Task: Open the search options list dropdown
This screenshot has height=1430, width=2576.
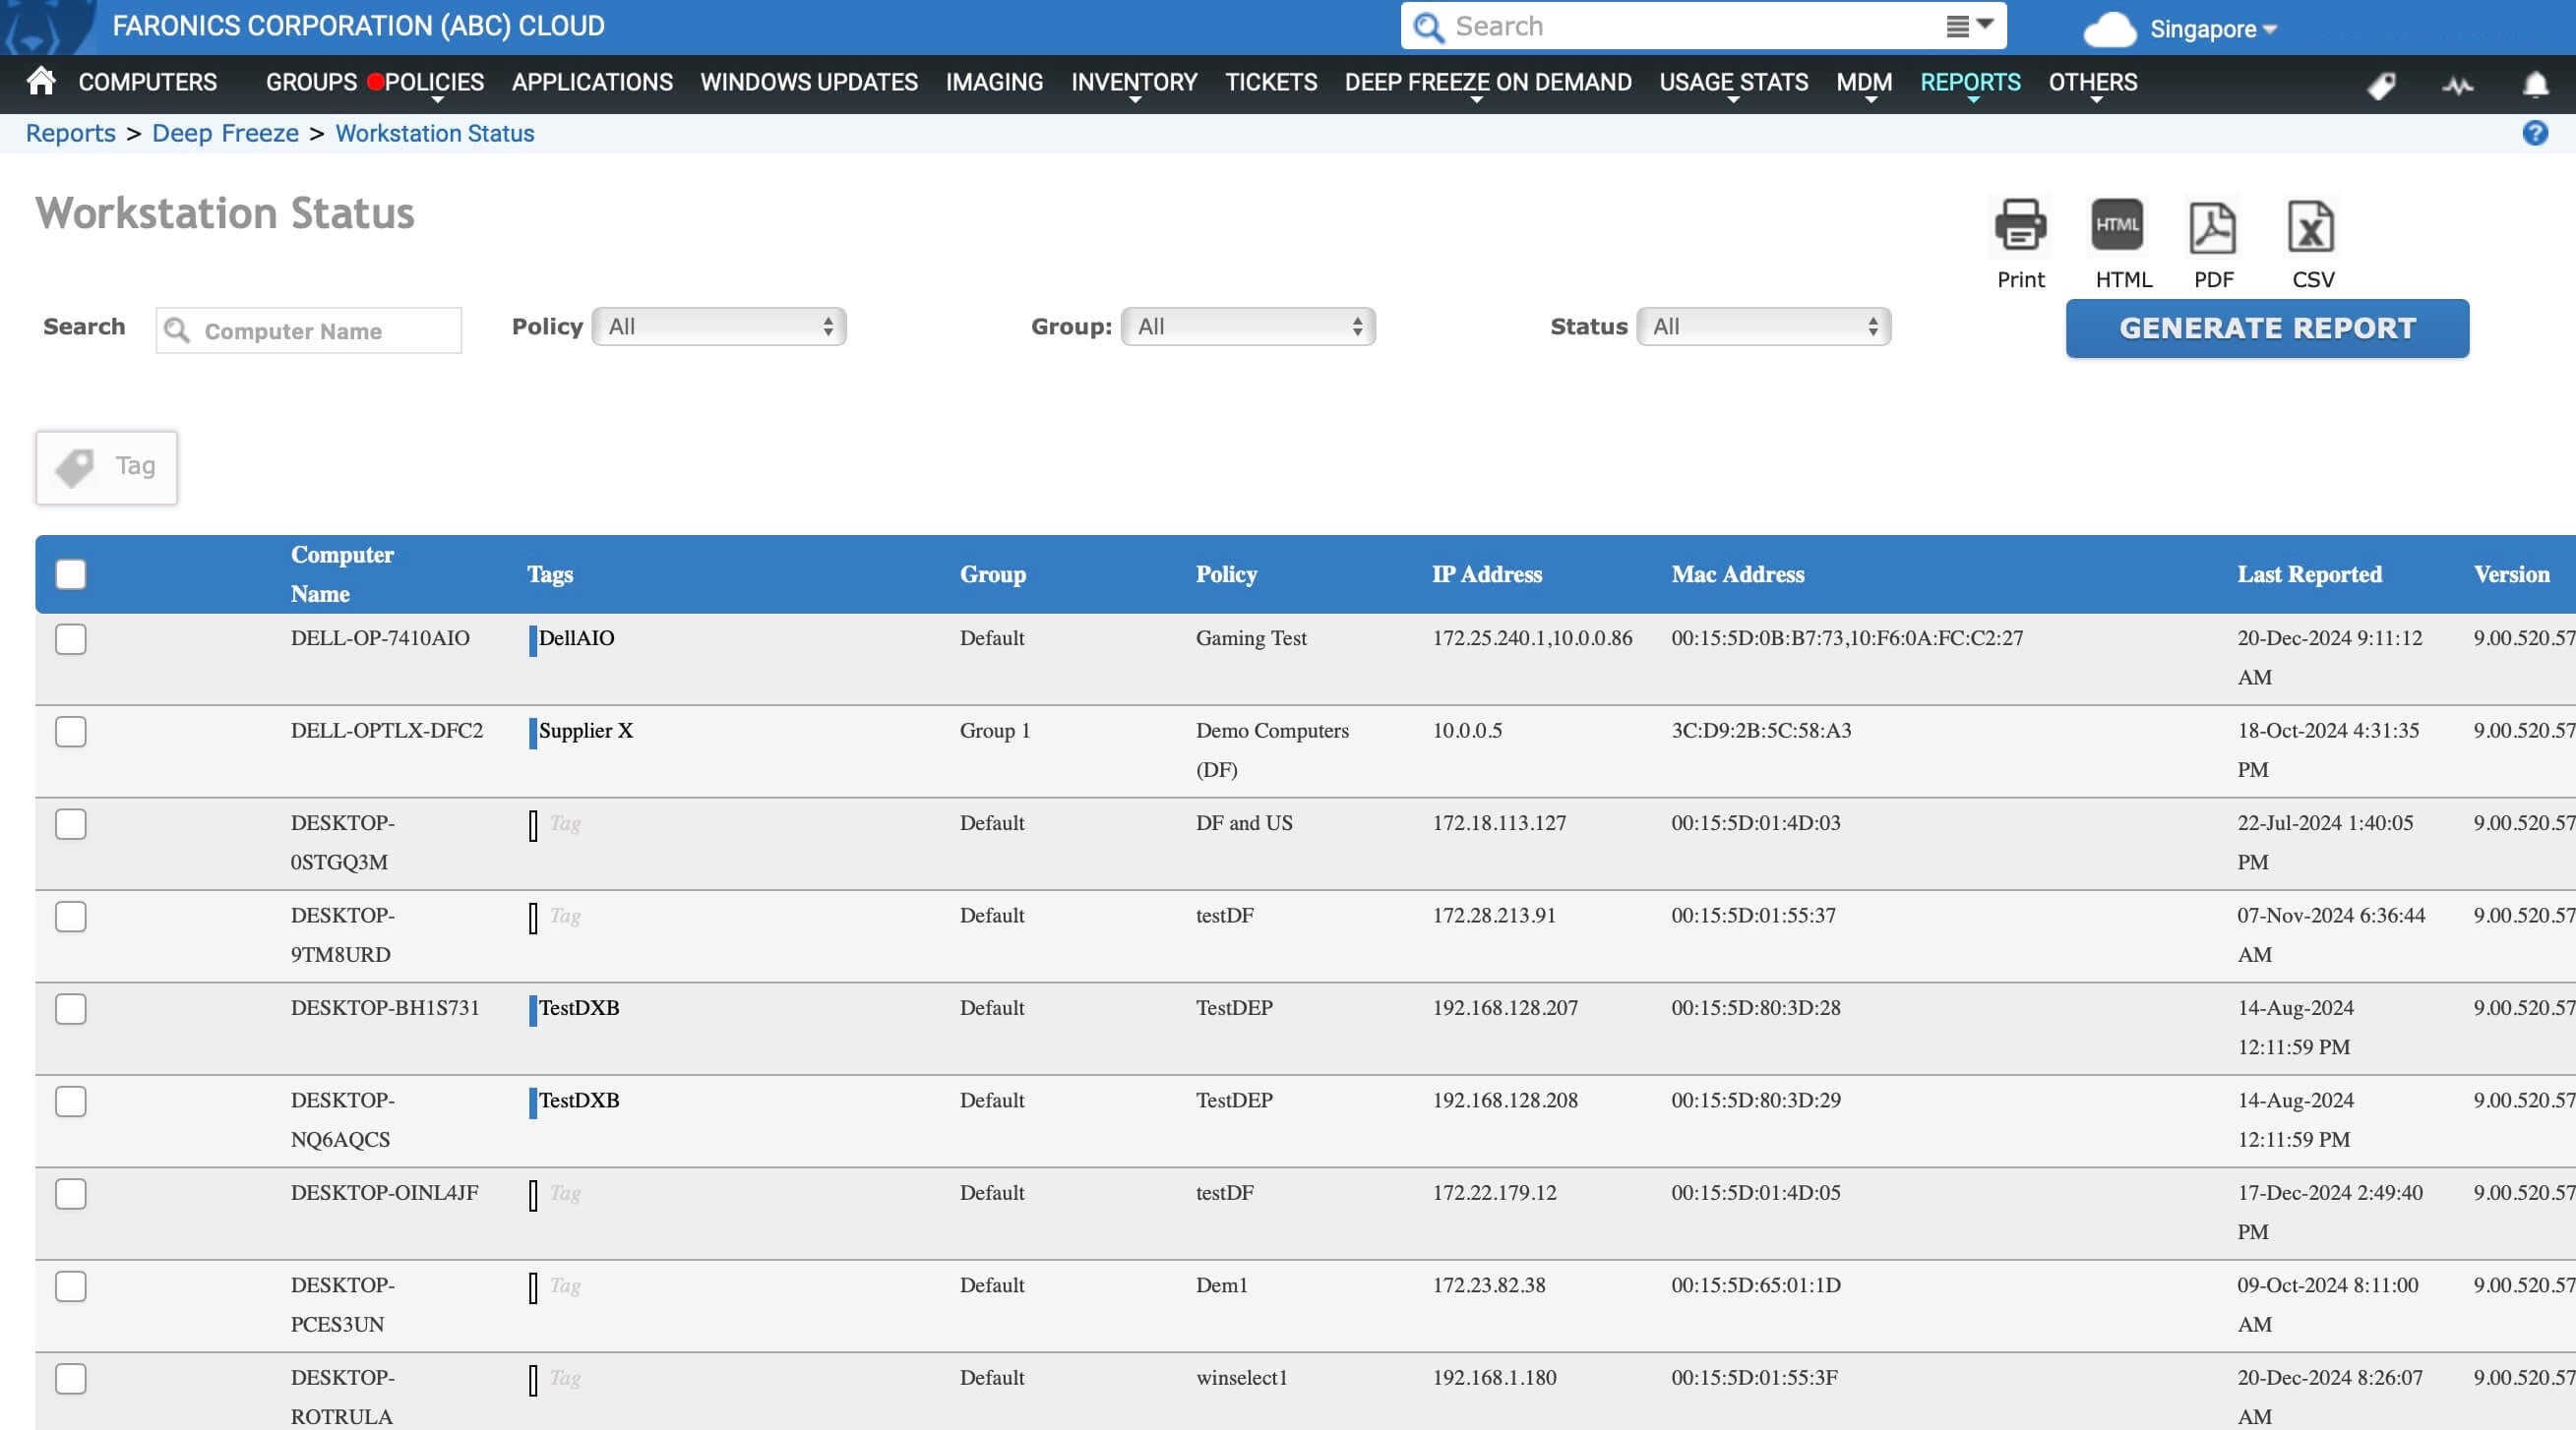Action: 1969,26
